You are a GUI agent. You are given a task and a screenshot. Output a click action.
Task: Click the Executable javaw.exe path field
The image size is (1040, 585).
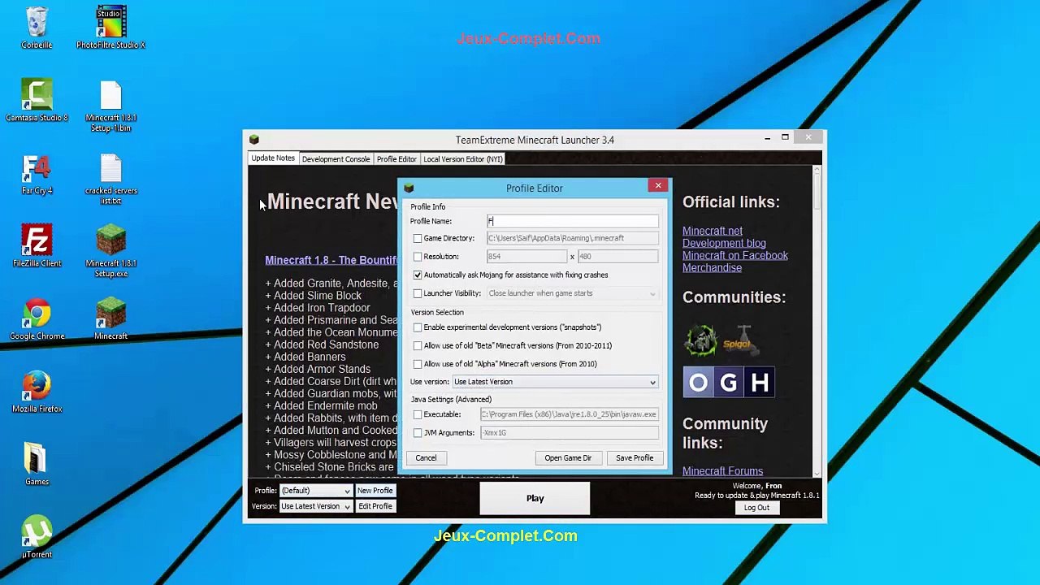click(569, 414)
